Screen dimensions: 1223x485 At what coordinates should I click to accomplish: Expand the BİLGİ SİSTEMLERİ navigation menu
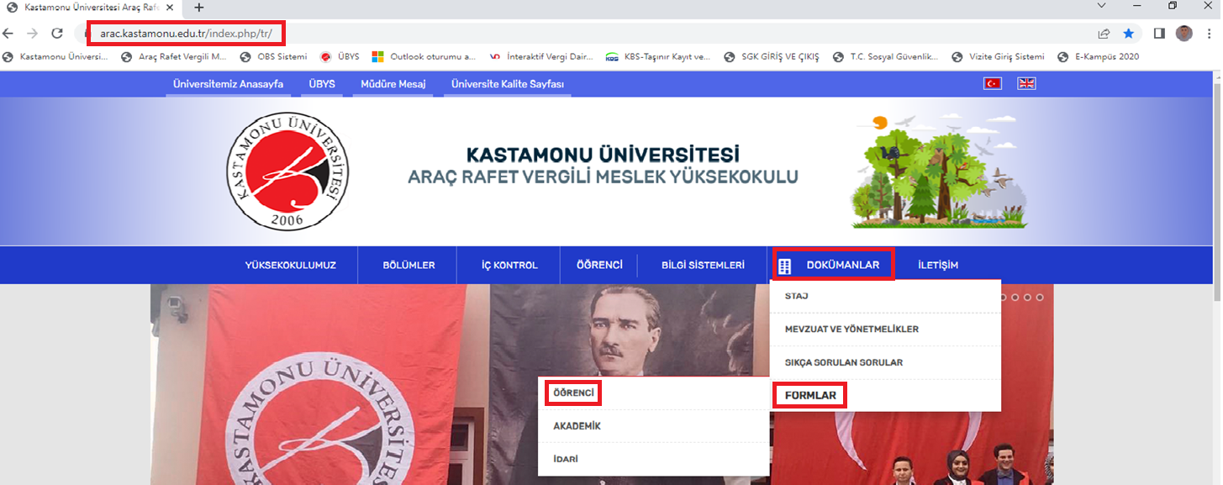tap(703, 266)
